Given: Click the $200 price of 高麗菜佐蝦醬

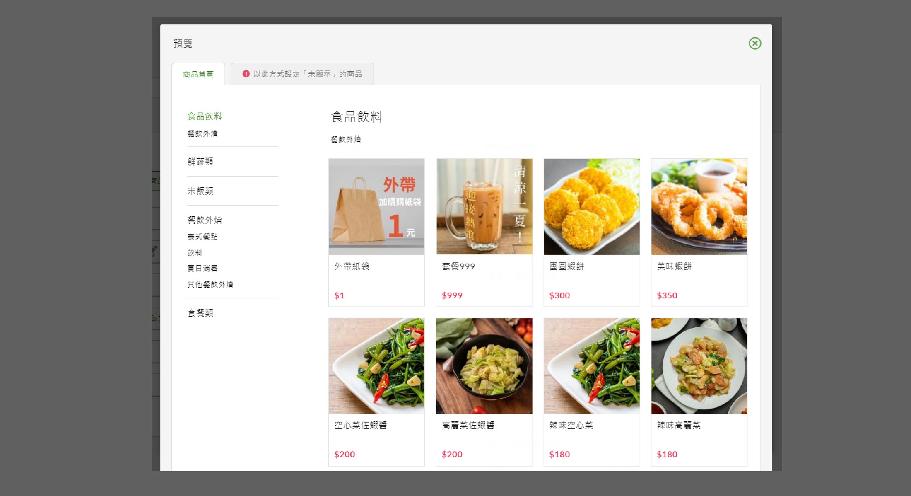Looking at the screenshot, I should click(x=452, y=454).
